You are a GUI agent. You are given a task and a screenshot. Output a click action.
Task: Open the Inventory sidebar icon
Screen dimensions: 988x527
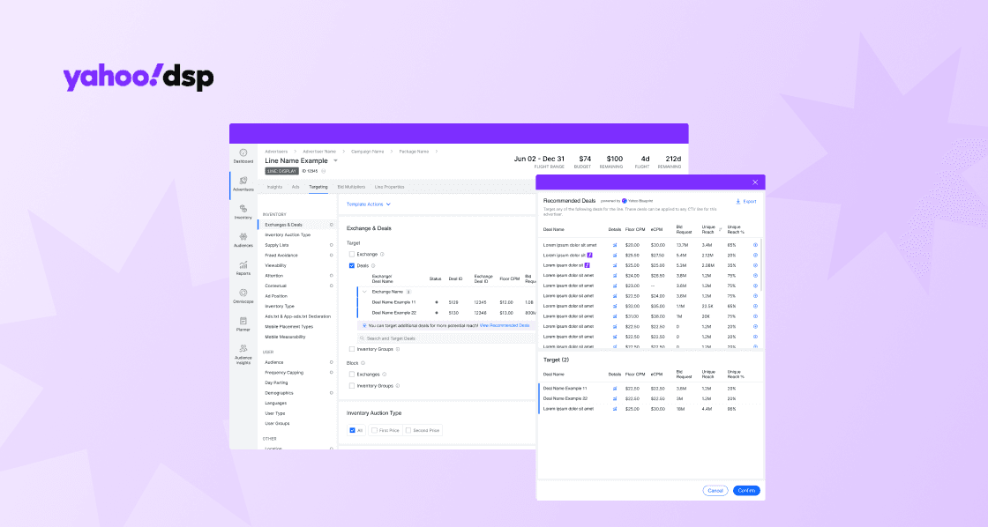click(243, 208)
